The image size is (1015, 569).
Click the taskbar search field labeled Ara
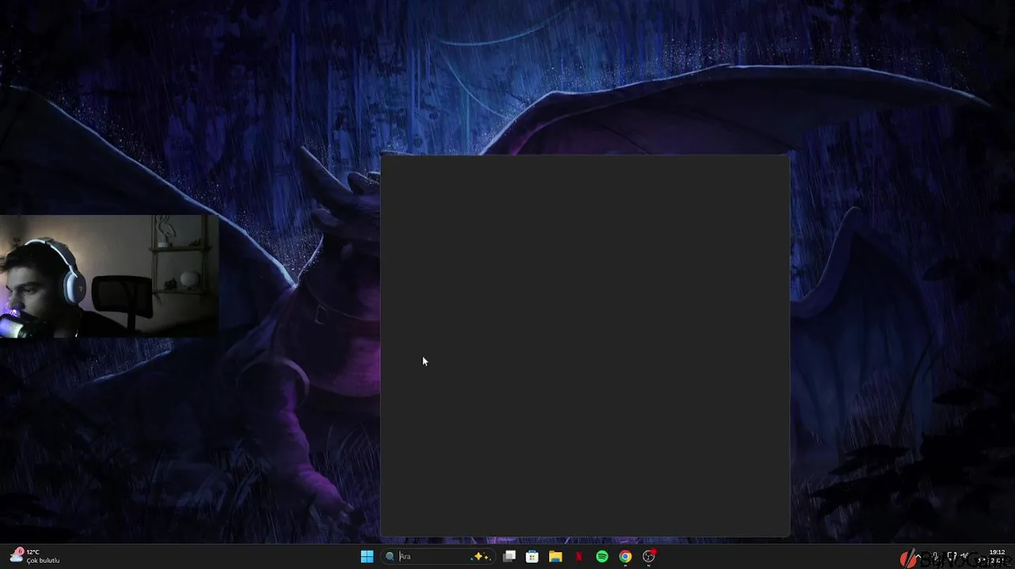pyautogui.click(x=438, y=556)
